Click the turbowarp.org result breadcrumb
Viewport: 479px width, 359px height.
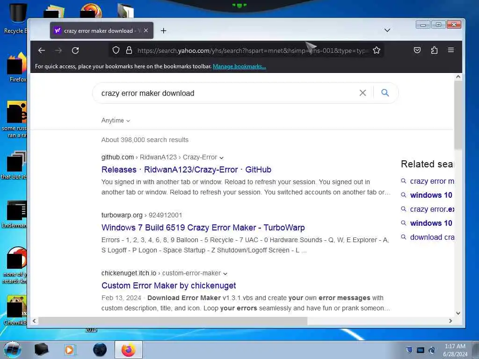(142, 215)
